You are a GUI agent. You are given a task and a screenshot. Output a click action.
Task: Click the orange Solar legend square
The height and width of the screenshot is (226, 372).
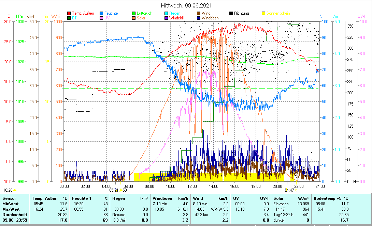134,18
